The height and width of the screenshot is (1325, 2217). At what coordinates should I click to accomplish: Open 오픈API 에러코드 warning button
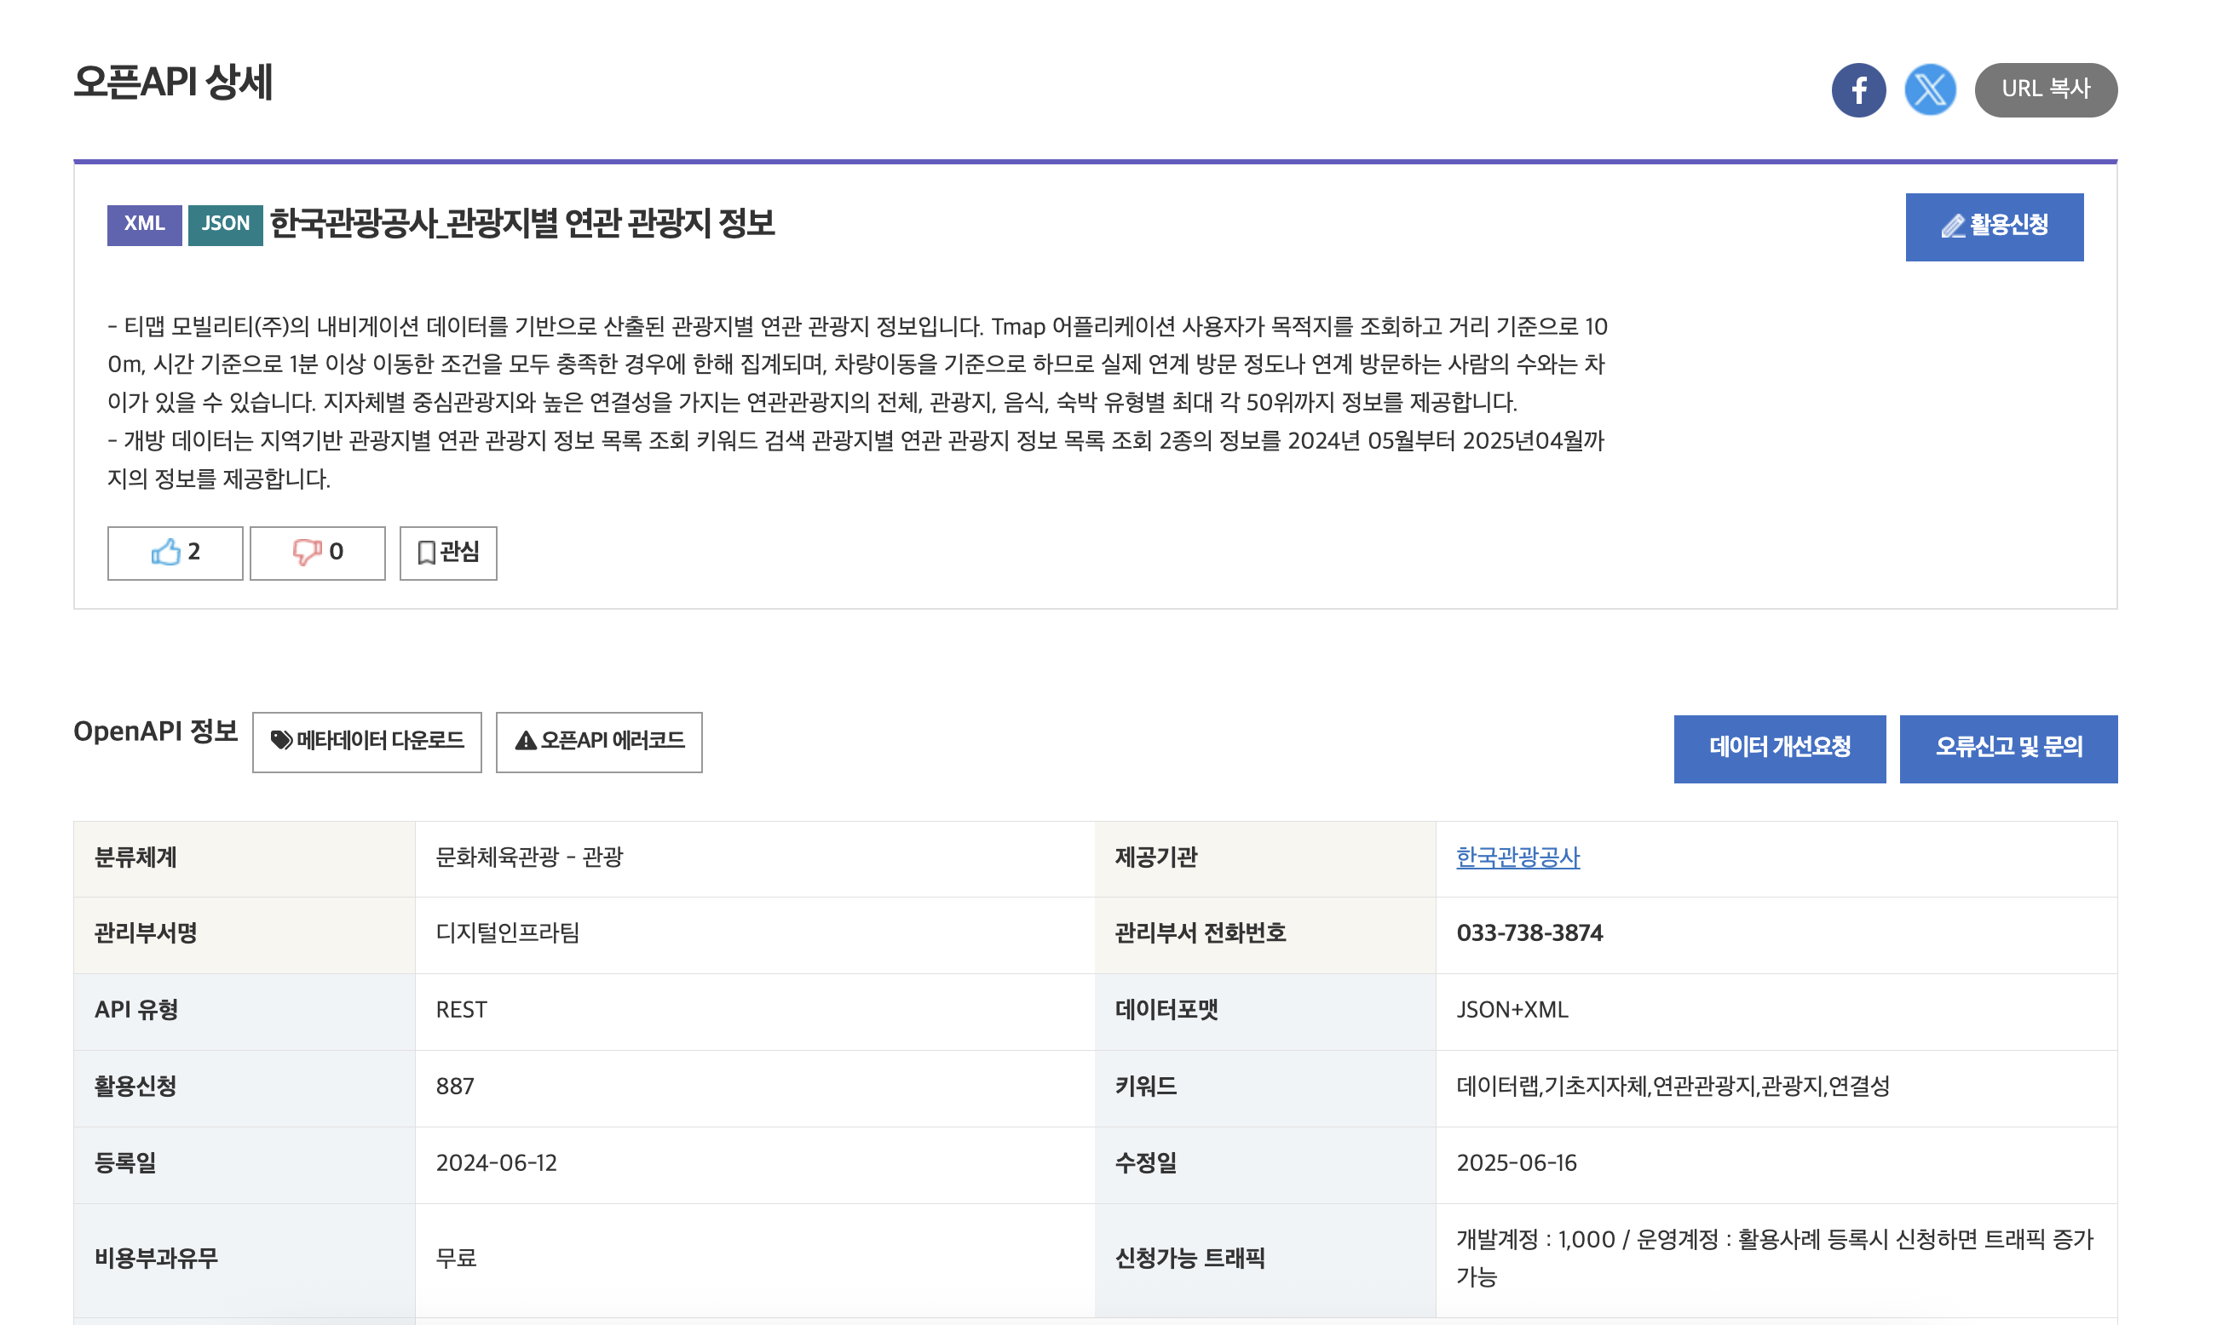click(598, 741)
